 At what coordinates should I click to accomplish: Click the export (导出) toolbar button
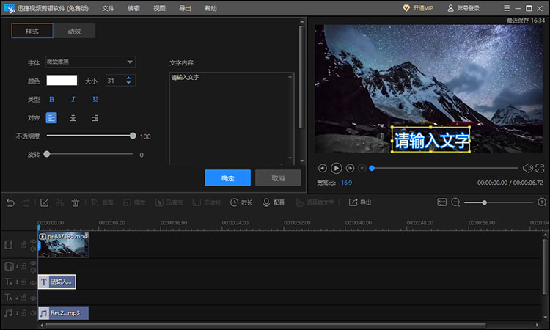360,202
